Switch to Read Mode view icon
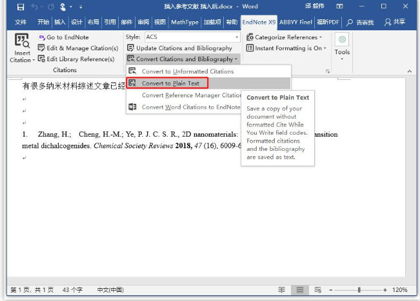 pyautogui.click(x=281, y=290)
